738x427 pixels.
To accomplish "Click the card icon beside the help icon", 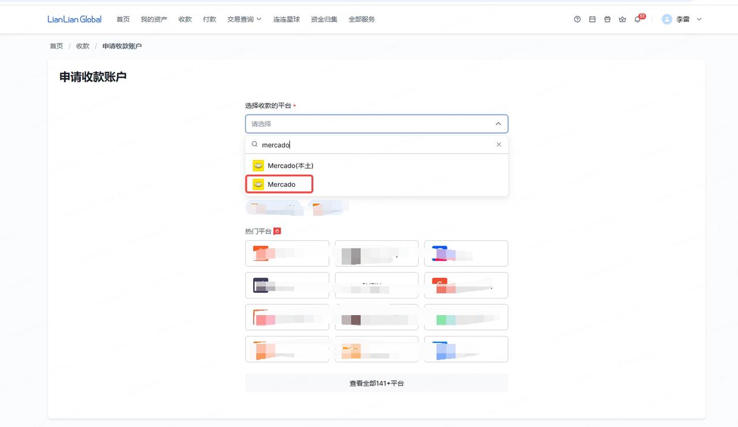I will click(592, 19).
